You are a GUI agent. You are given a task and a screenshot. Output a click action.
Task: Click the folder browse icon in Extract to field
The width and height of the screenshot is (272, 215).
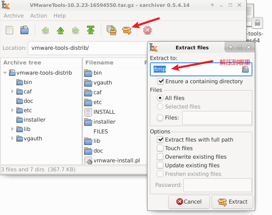245,69
